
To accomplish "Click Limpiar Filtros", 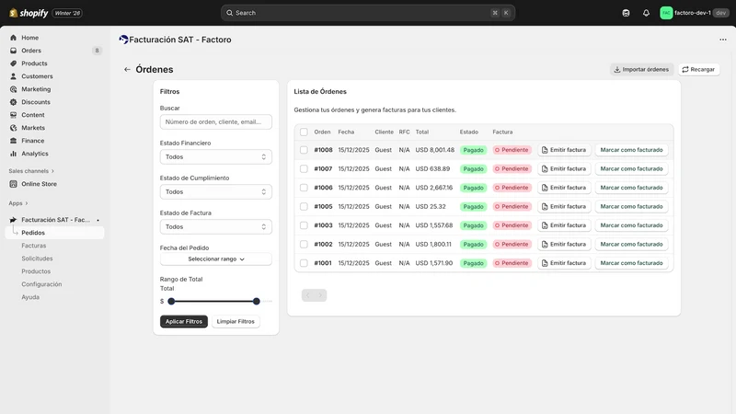I will 236,321.
